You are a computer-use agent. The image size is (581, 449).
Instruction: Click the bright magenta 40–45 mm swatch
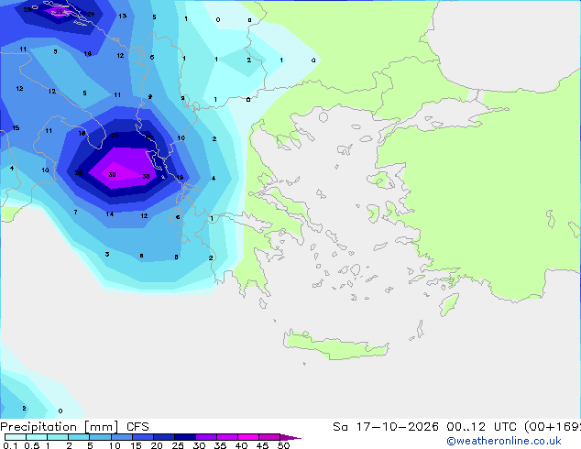coord(248,437)
